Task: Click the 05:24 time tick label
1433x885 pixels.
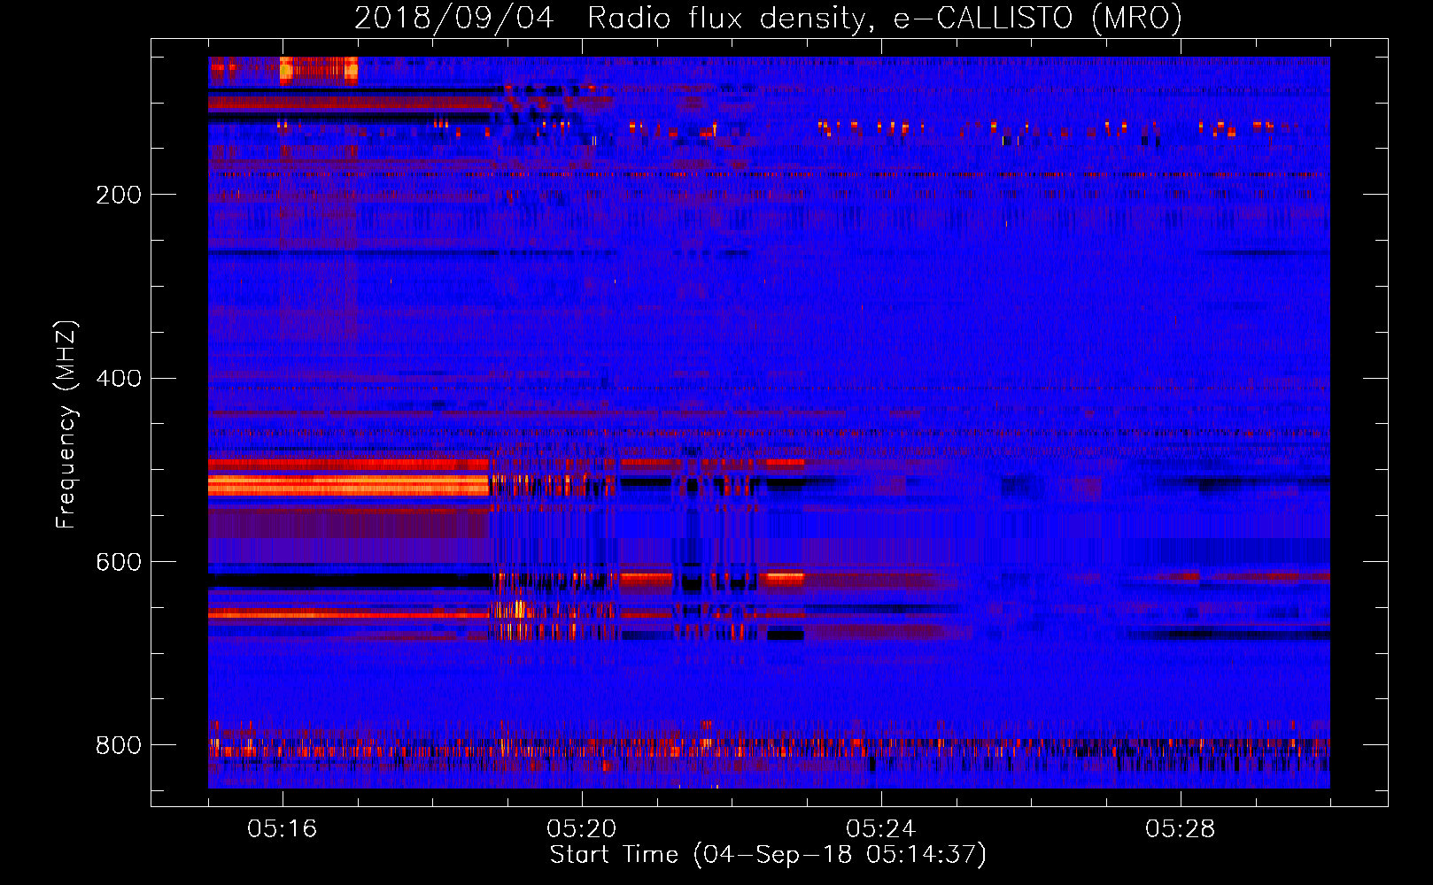Action: pos(880,829)
